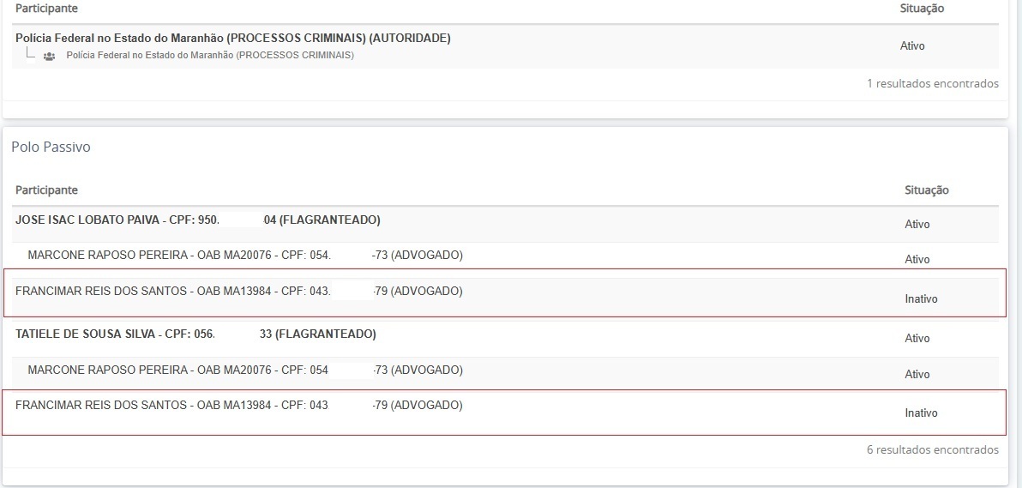The width and height of the screenshot is (1022, 488).
Task: Click Inativo status of Francimar under Jose Isac
Action: tap(921, 299)
